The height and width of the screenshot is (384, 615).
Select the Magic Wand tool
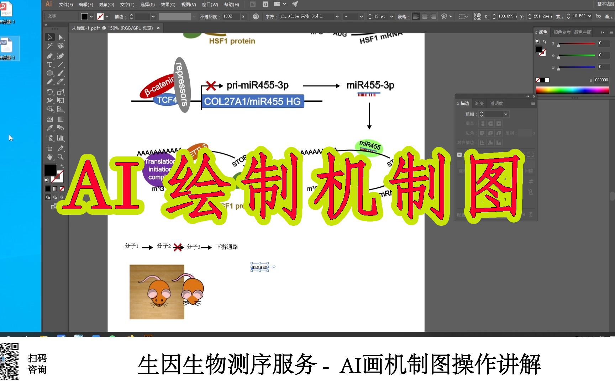[x=50, y=46]
